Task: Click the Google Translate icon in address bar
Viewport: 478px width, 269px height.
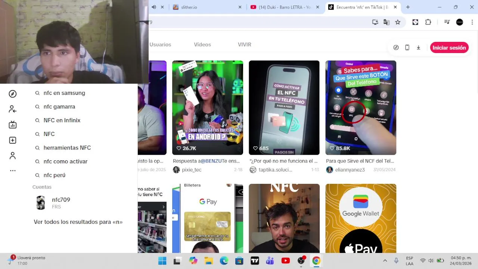Action: [x=387, y=22]
